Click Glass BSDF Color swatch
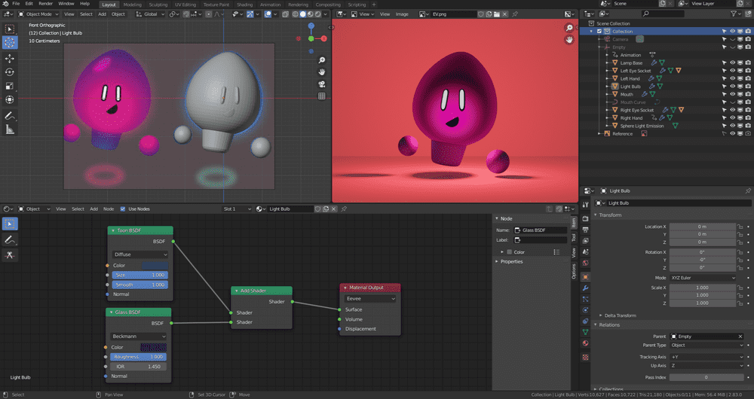The height and width of the screenshot is (399, 754). pyautogui.click(x=153, y=347)
